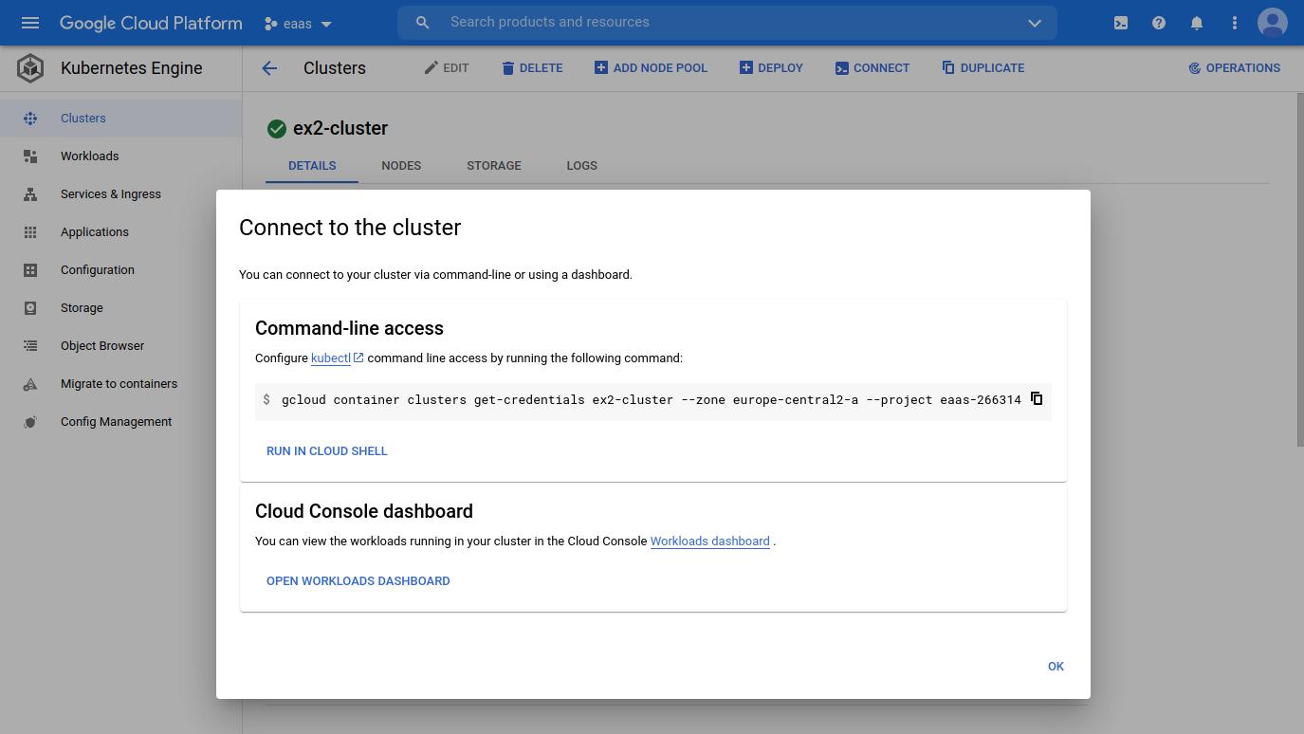Click the Clusters sidebar icon

(x=30, y=119)
